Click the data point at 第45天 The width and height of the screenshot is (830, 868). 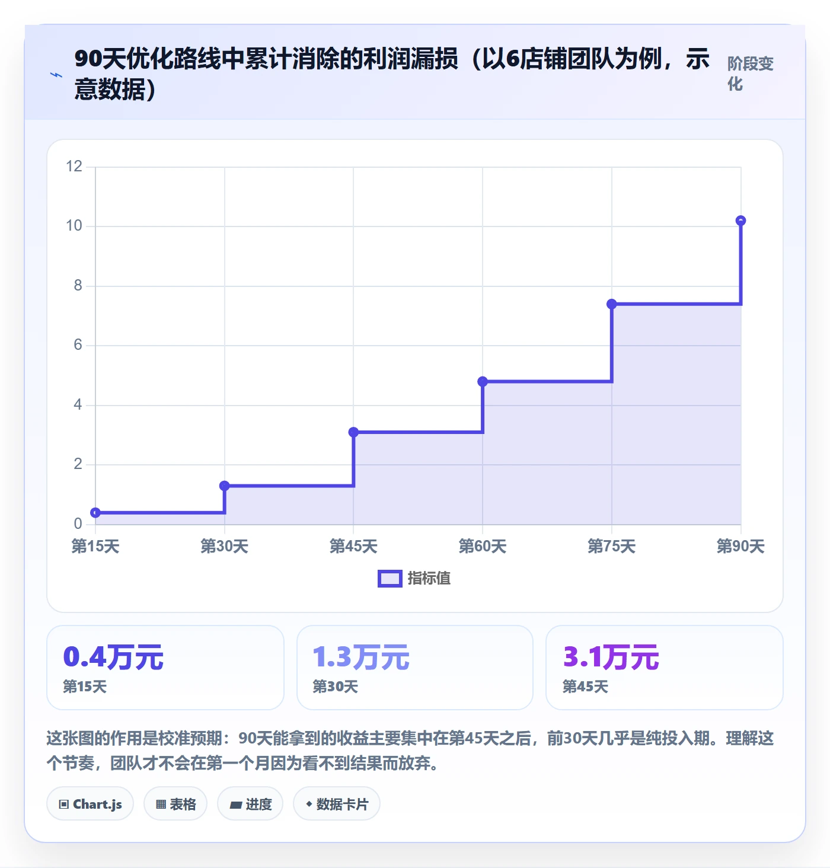click(353, 432)
